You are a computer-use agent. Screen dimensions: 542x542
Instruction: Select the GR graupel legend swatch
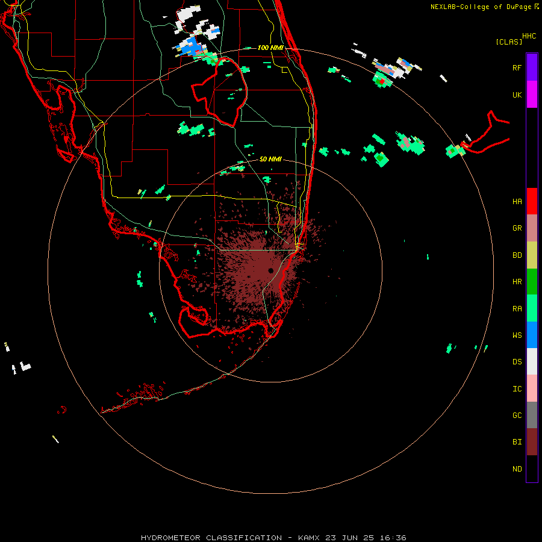coord(532,228)
